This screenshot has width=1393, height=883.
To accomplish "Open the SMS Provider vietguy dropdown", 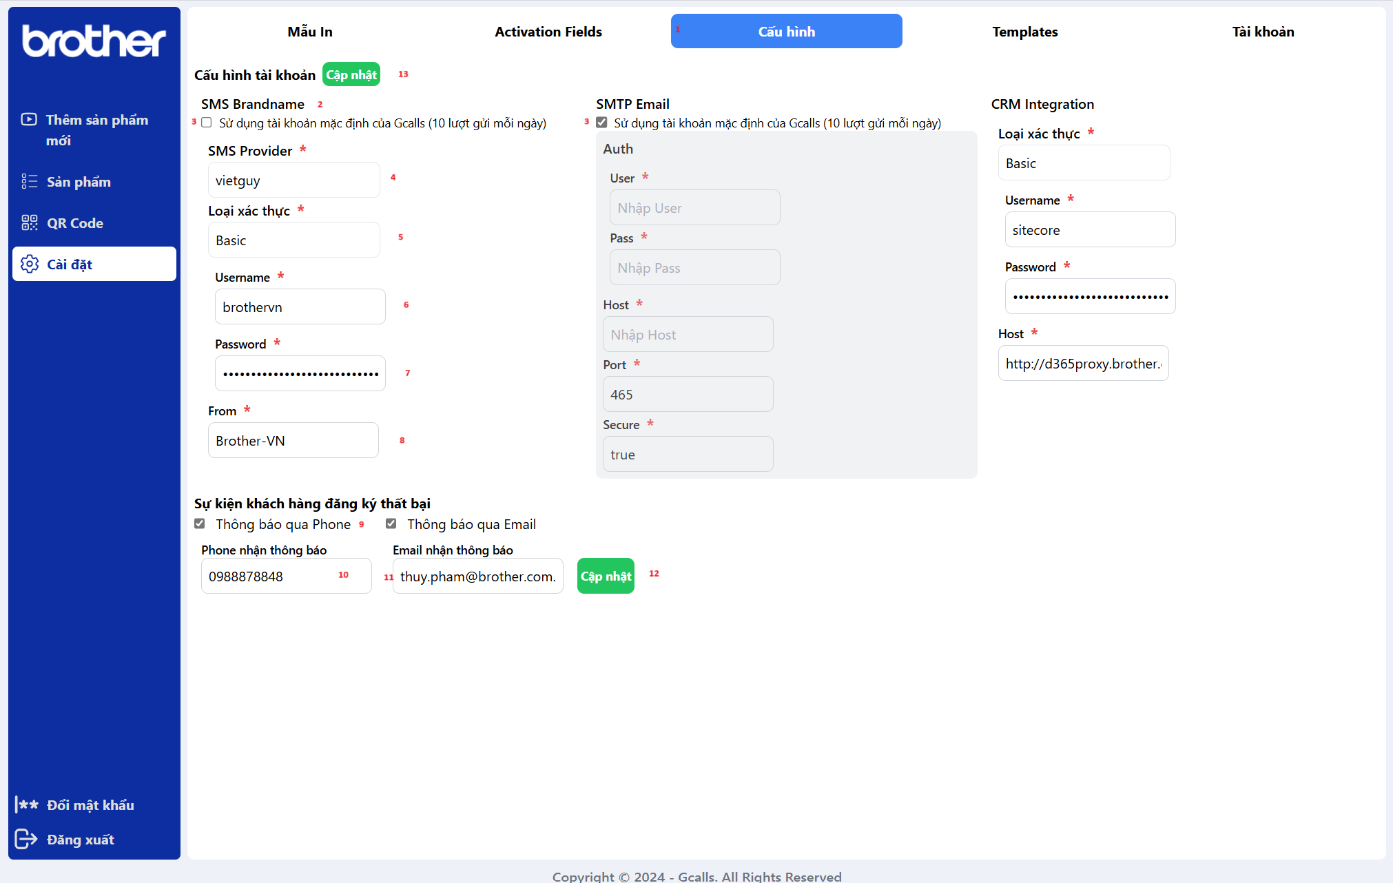I will [x=293, y=180].
